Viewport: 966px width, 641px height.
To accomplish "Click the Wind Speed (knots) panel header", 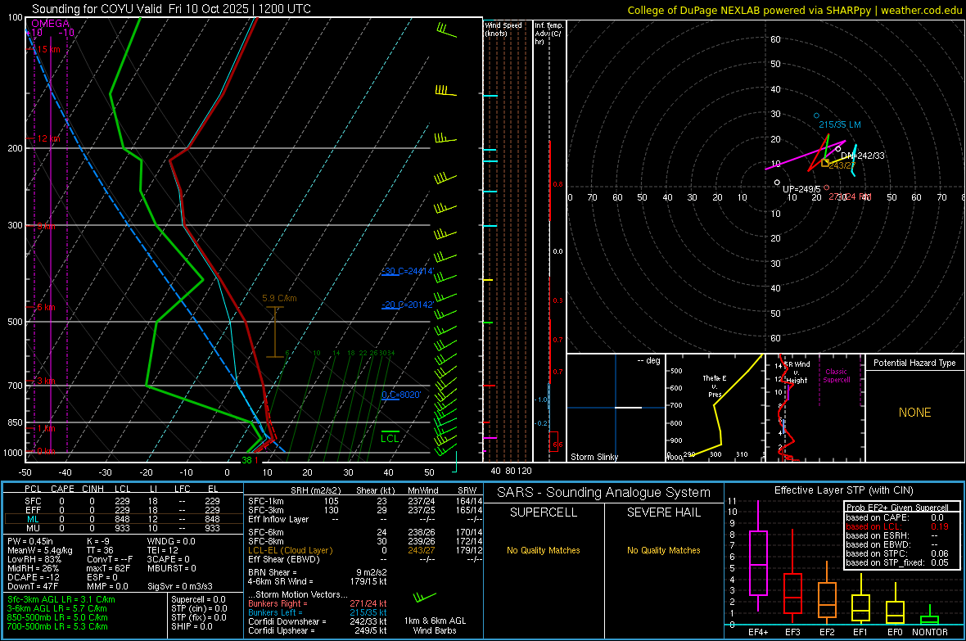I will click(503, 29).
